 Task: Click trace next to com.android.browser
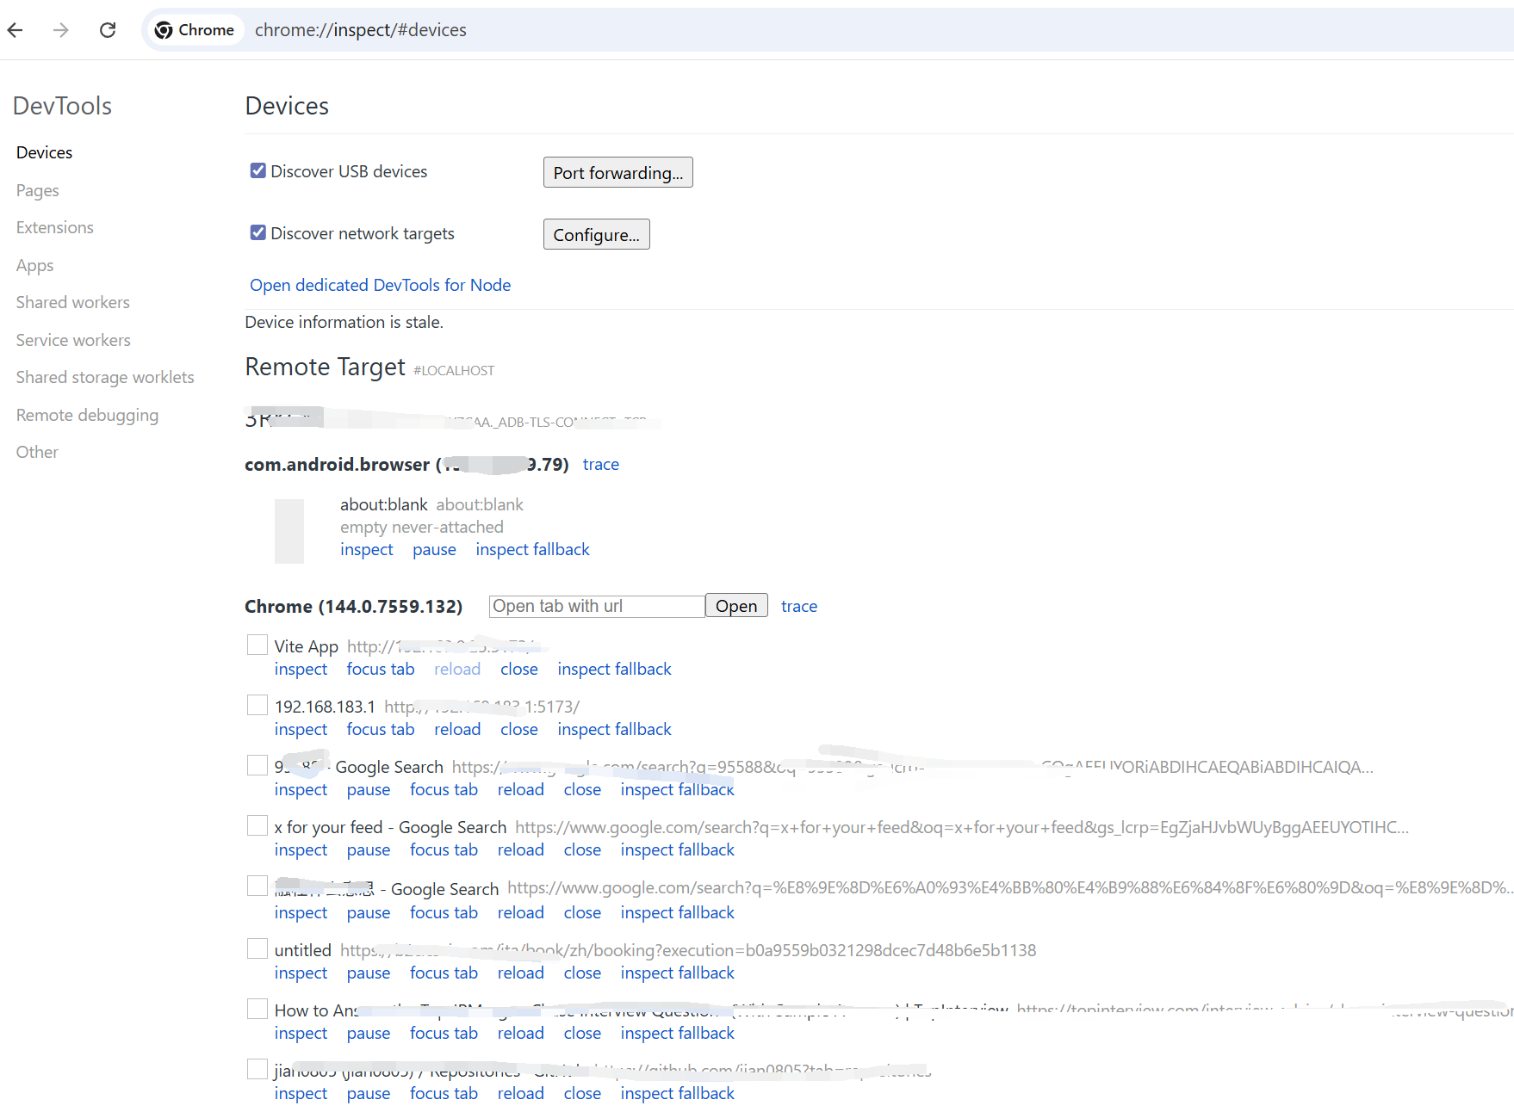click(600, 464)
